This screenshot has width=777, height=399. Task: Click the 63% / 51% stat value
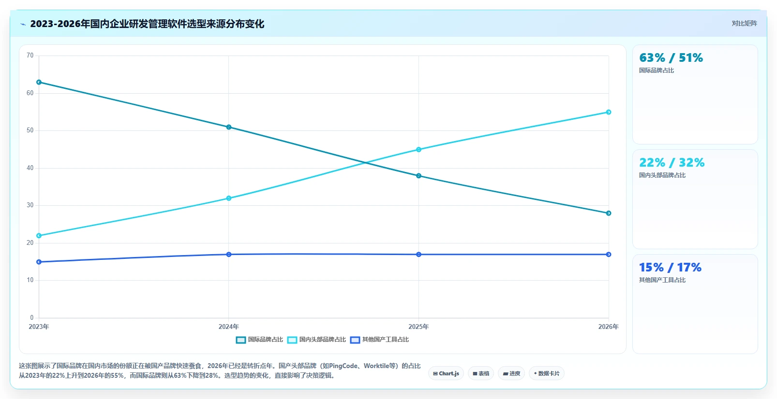click(671, 58)
